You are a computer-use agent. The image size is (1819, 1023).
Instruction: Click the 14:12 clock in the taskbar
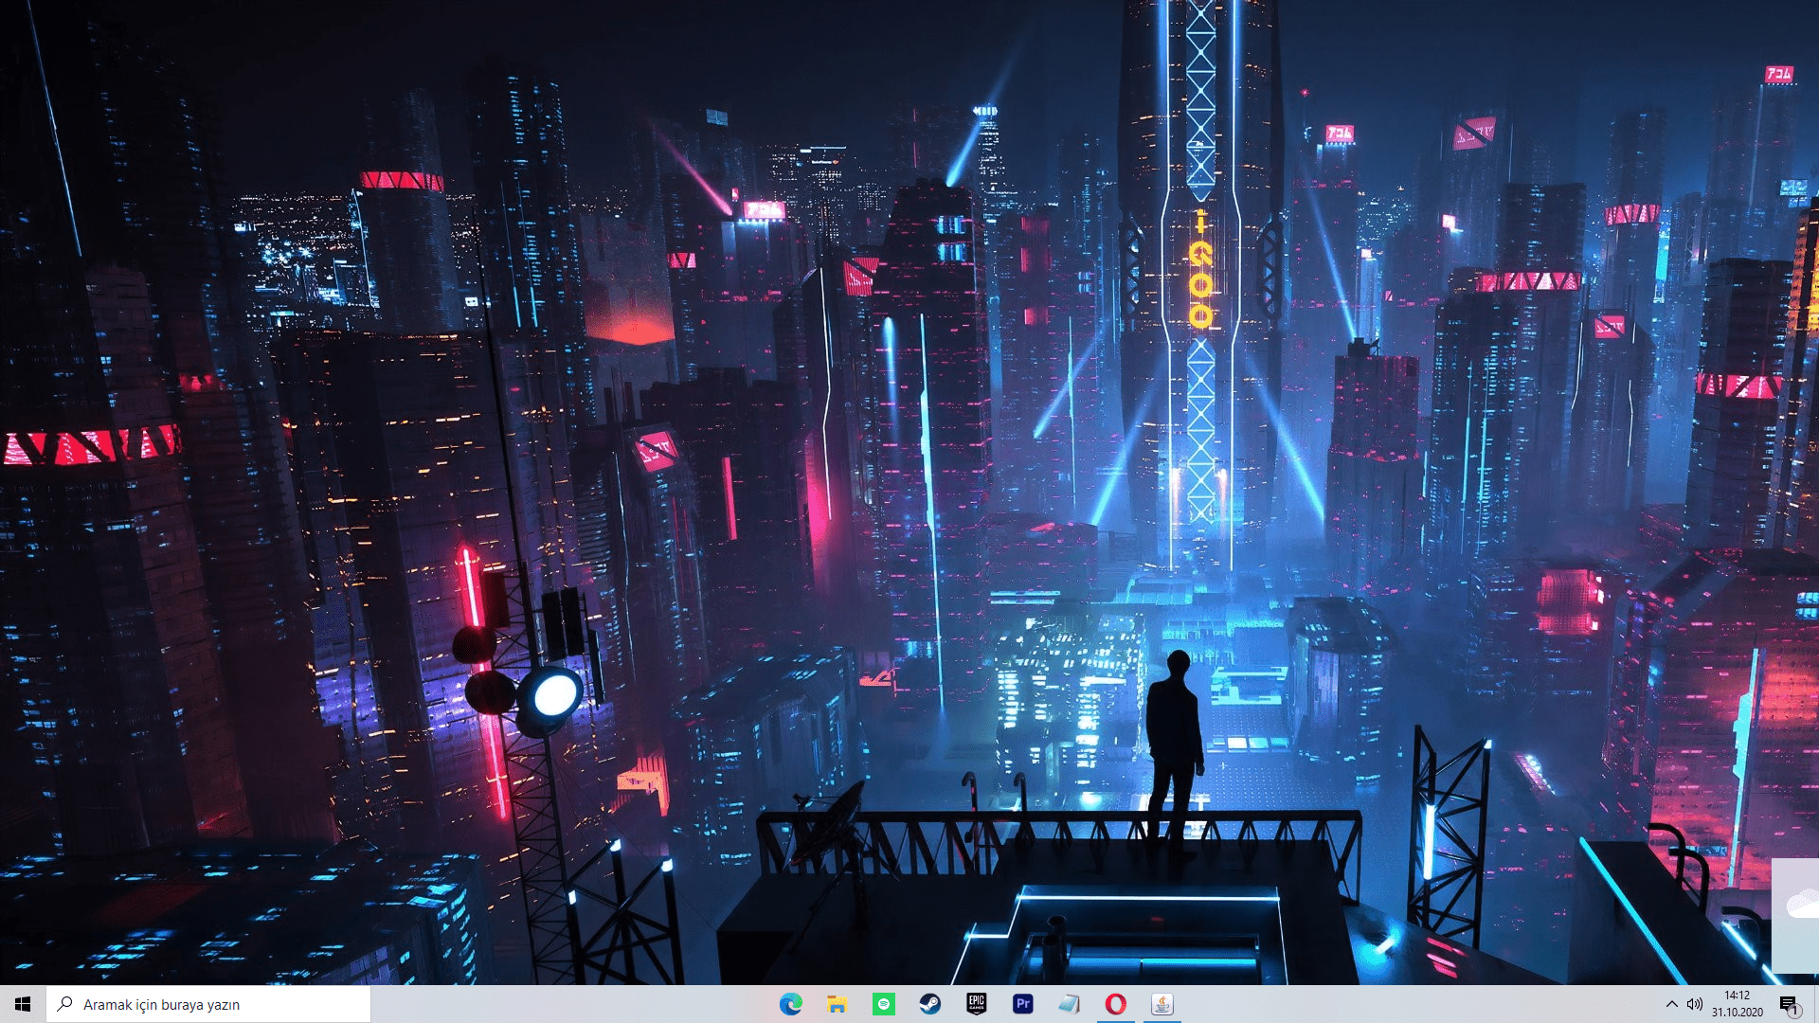coord(1737,996)
